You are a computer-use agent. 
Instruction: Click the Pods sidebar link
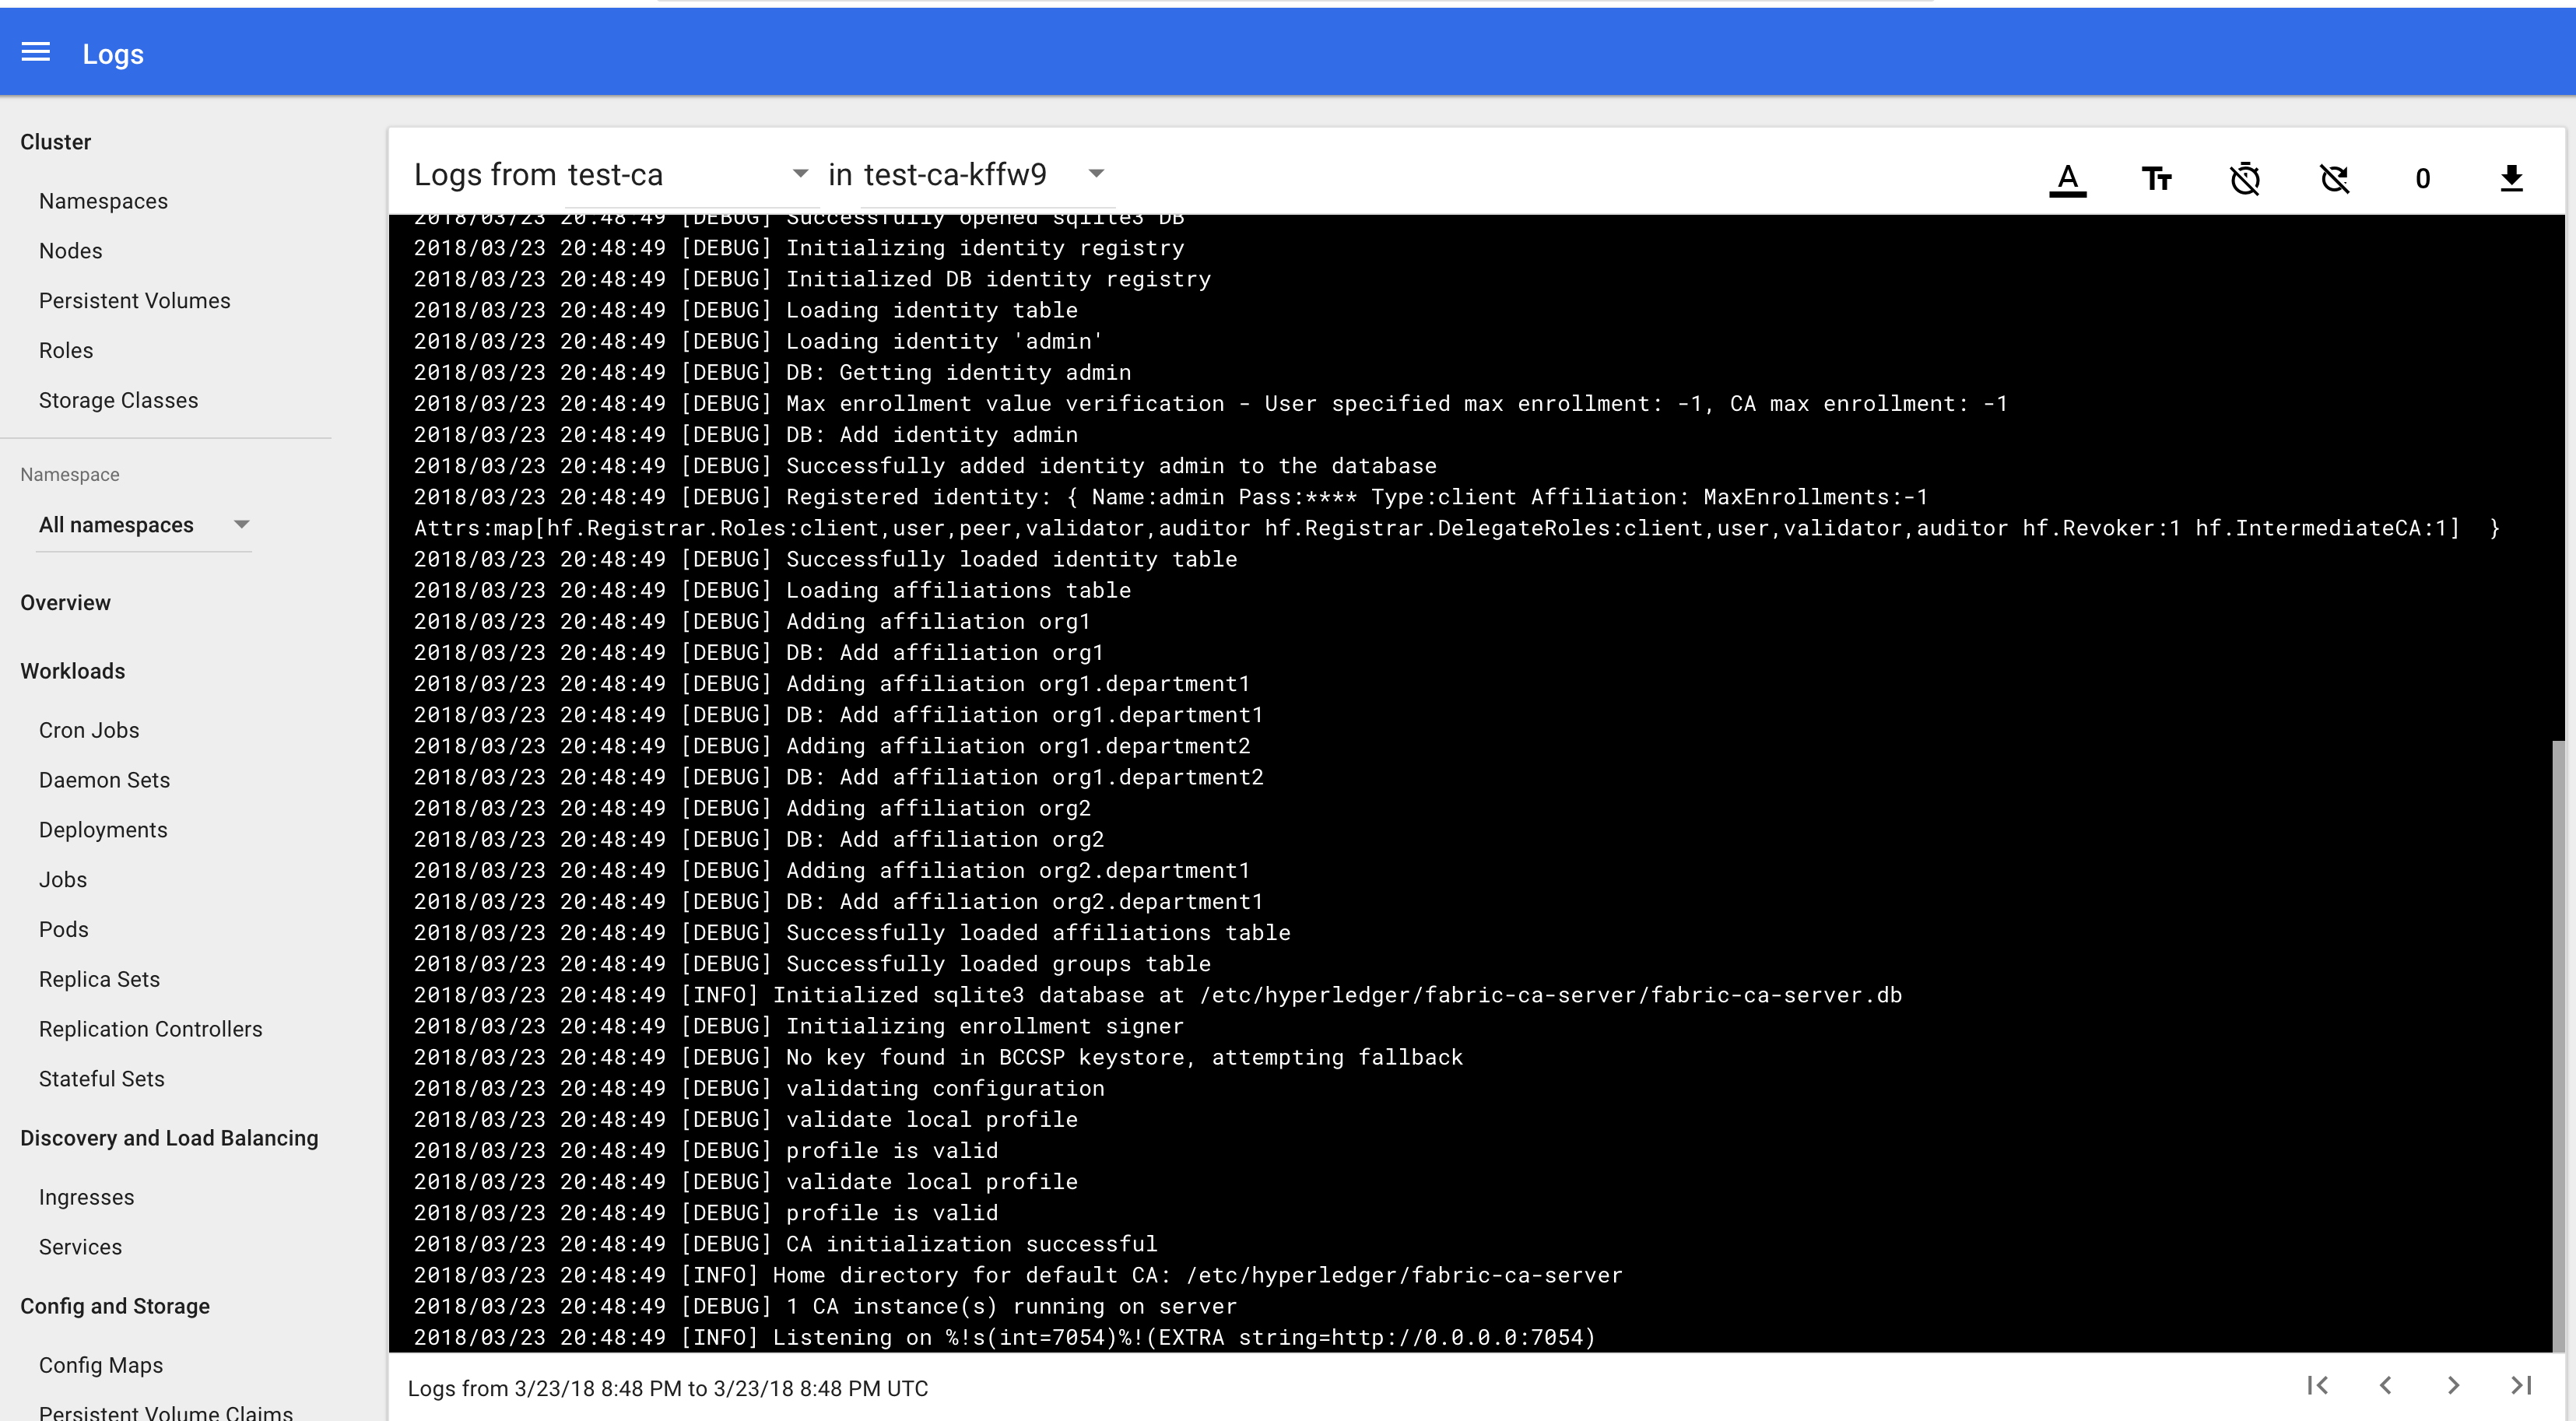coord(61,929)
